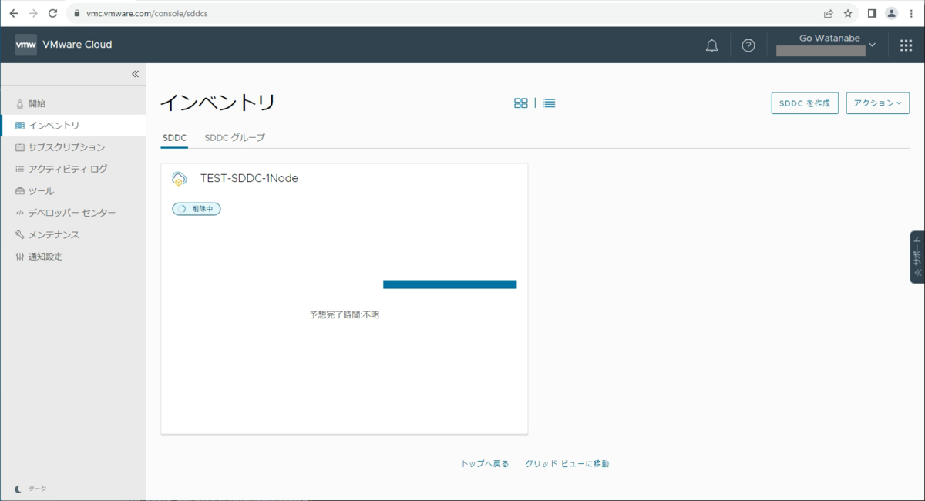Click the インベントリ page heading
Screen dimensions: 925x501
click(217, 103)
